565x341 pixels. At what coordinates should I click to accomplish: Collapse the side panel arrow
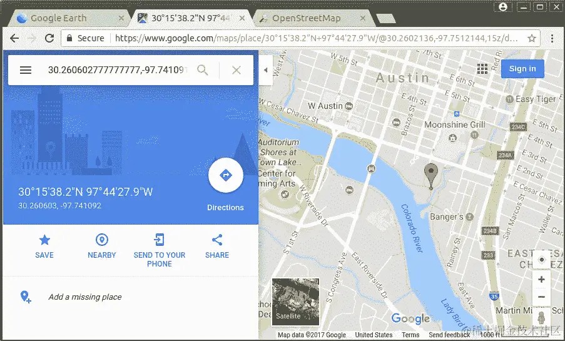pos(265,70)
